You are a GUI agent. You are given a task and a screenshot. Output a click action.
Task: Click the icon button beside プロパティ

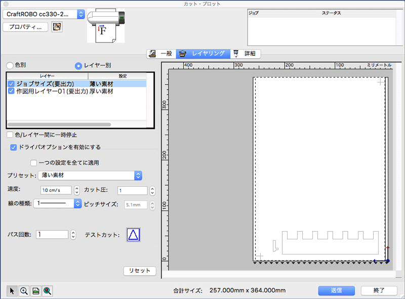coord(57,27)
